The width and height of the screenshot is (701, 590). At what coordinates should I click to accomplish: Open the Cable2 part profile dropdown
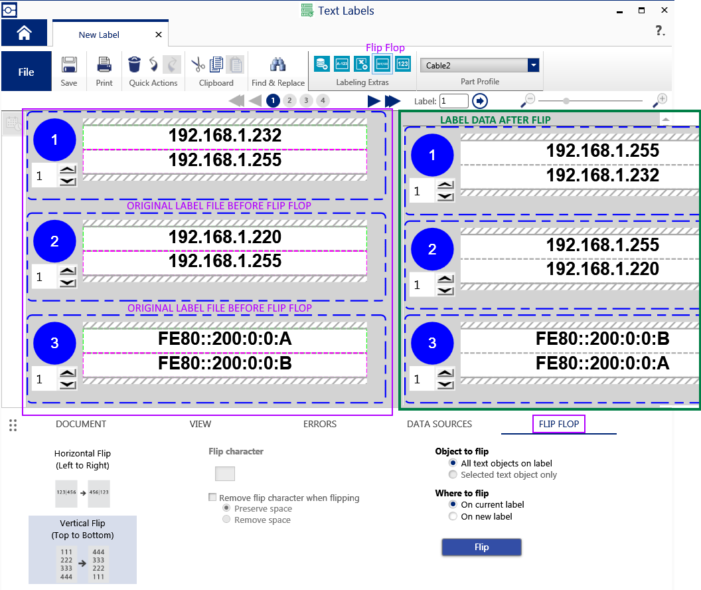tap(533, 65)
